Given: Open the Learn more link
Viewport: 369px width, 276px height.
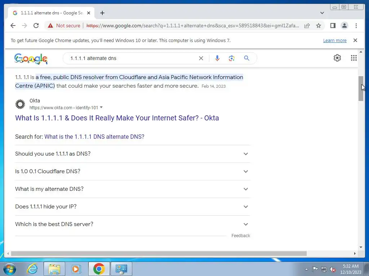Looking at the screenshot, I should 335,40.
